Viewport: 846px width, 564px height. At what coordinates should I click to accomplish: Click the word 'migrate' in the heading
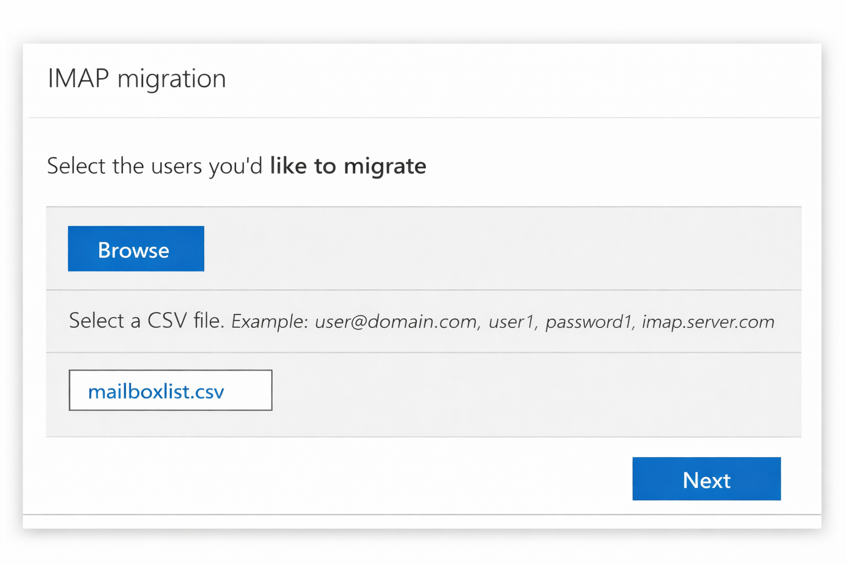(384, 166)
